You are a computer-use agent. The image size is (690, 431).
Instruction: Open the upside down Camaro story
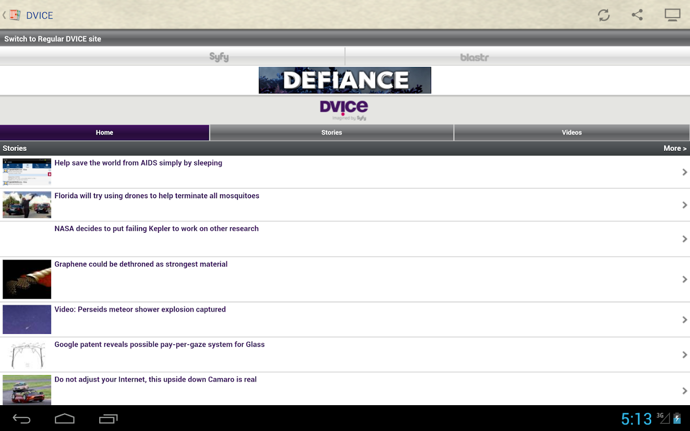(156, 380)
